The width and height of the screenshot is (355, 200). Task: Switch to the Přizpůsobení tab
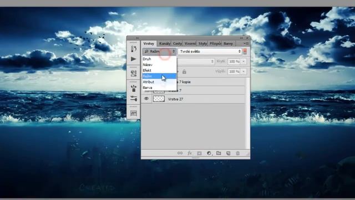215,43
